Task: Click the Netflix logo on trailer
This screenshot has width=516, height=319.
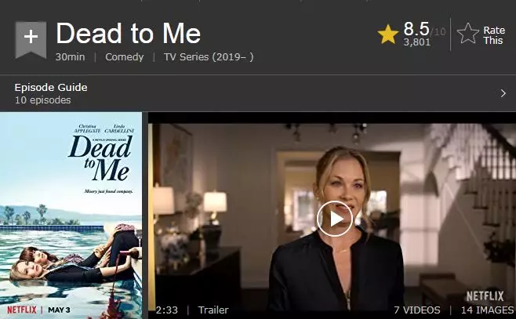Action: pos(485,296)
